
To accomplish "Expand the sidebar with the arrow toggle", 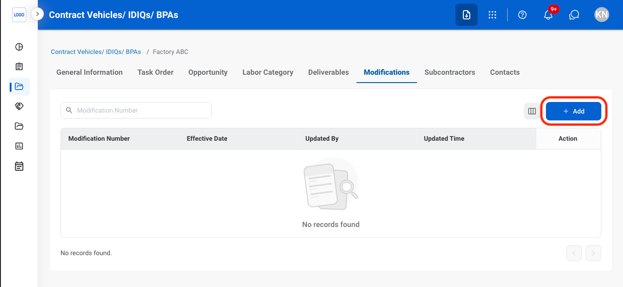I will pos(38,14).
